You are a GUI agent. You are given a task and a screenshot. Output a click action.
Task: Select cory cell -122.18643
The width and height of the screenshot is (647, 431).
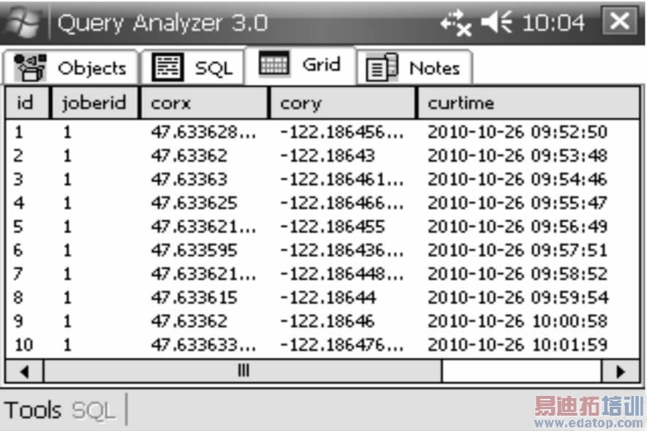click(x=328, y=156)
